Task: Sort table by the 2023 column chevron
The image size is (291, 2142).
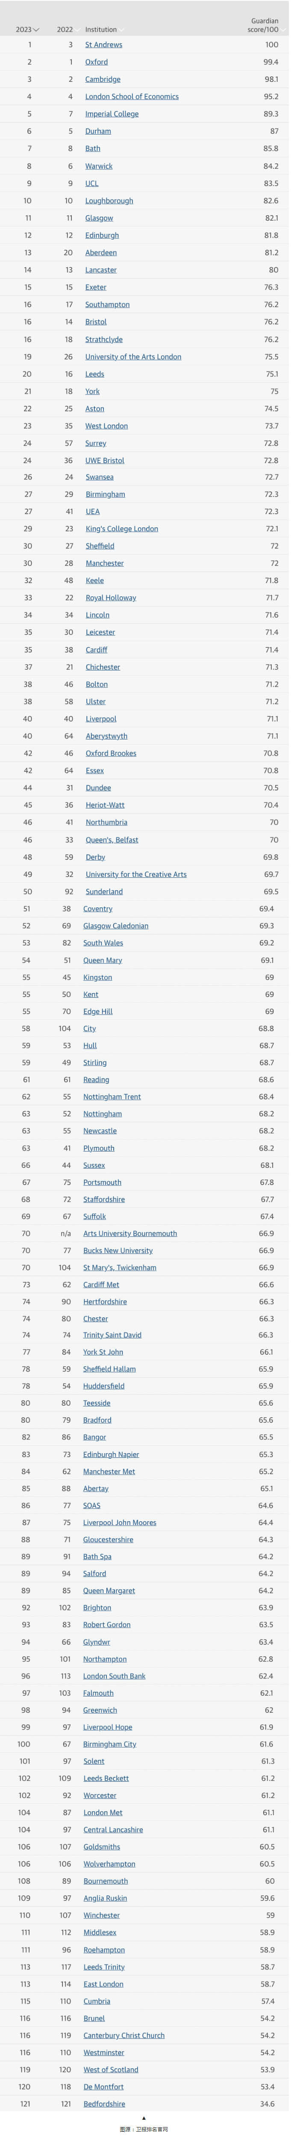Action: coord(35,30)
